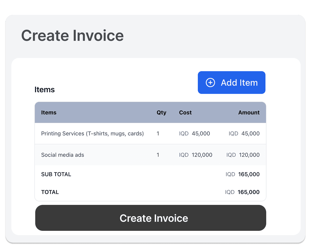This screenshot has width=311, height=252.
Task: Click the TOTAL label
Action: point(50,192)
